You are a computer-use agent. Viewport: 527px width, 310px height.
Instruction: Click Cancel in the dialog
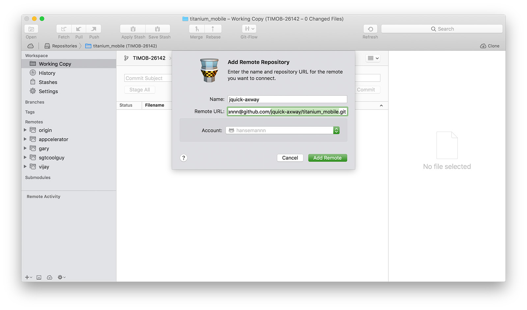[290, 158]
